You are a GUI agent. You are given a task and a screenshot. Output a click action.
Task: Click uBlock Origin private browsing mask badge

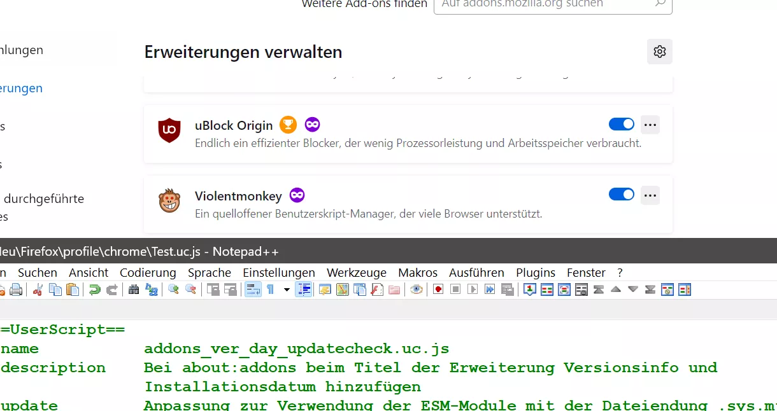click(312, 125)
